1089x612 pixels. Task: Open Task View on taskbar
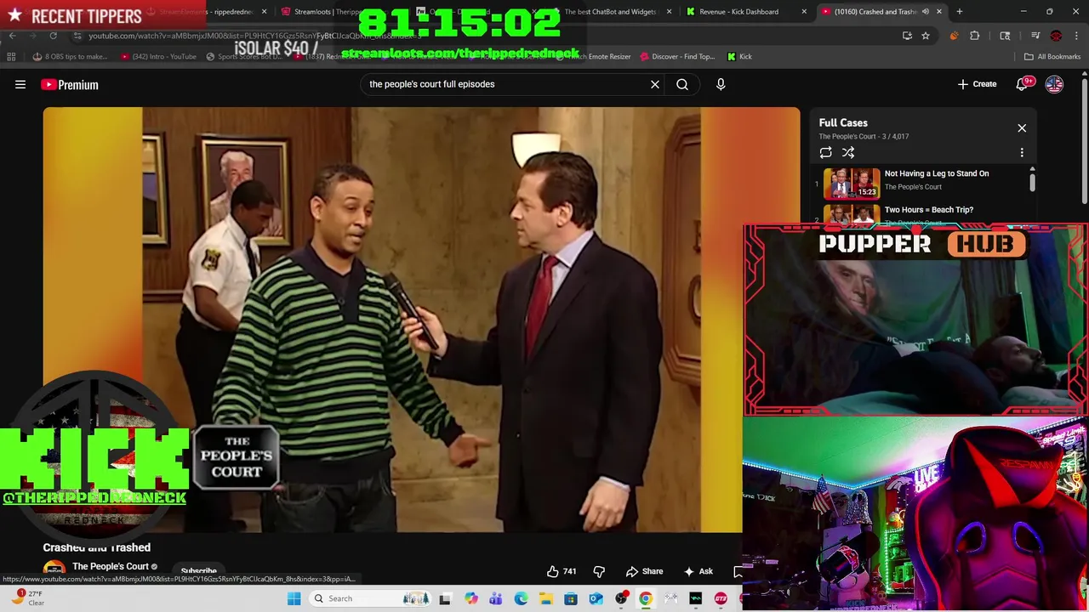[444, 598]
